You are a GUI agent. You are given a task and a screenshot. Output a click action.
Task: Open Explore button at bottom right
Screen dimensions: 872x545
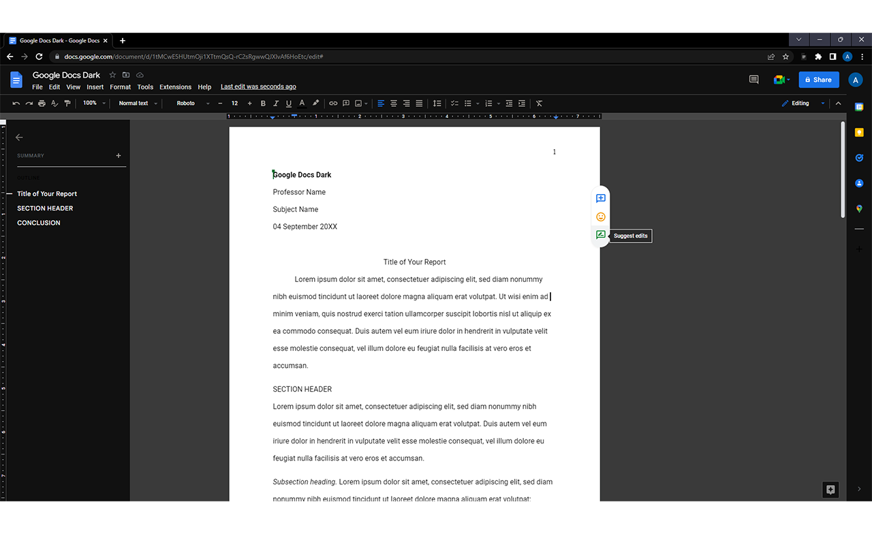pos(830,489)
